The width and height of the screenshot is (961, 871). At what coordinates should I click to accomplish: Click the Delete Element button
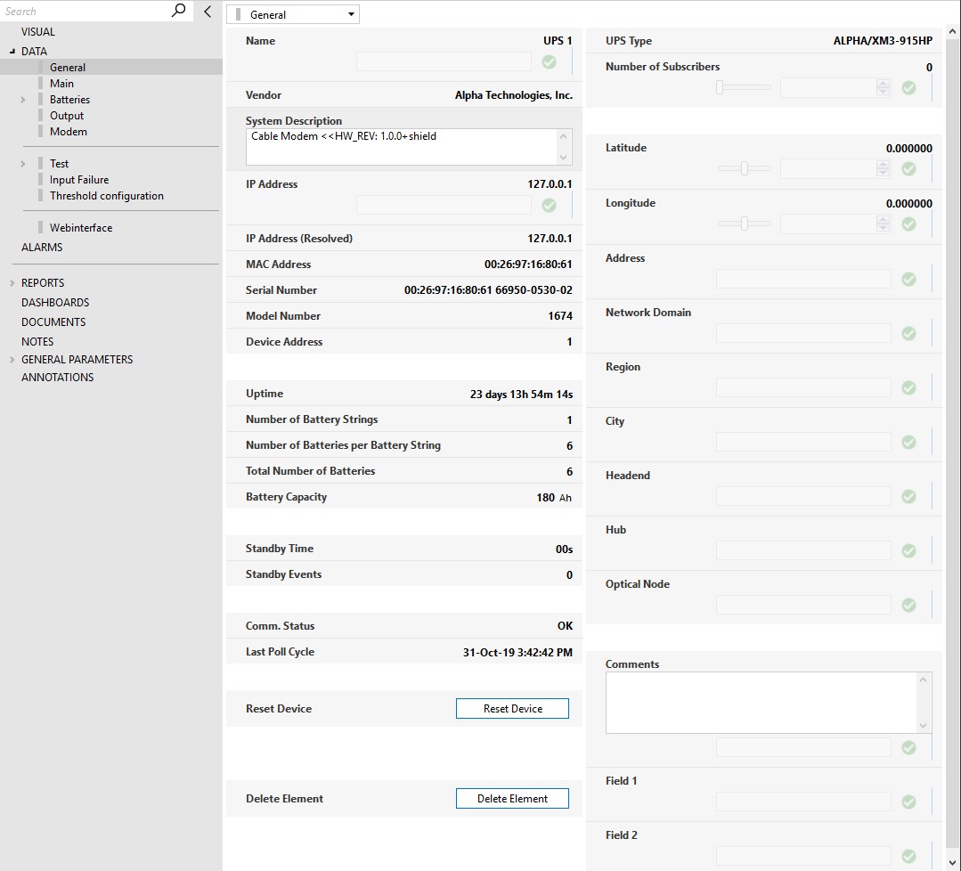(512, 799)
